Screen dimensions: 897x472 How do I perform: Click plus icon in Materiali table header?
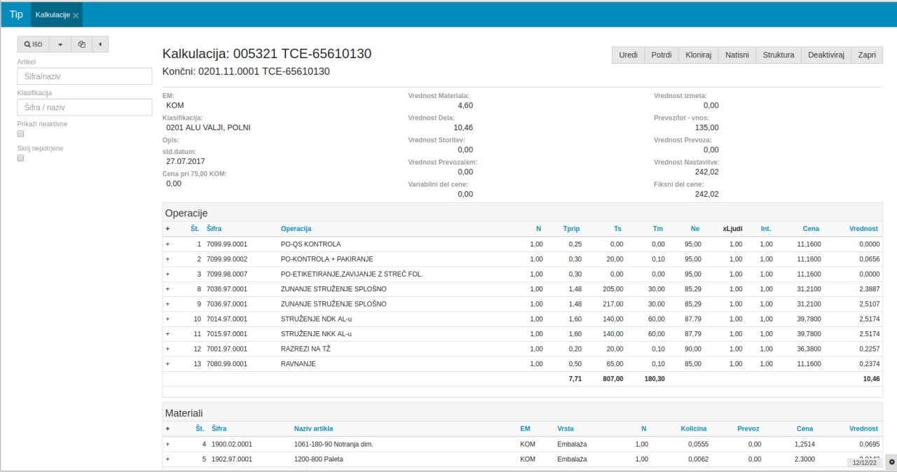point(167,429)
